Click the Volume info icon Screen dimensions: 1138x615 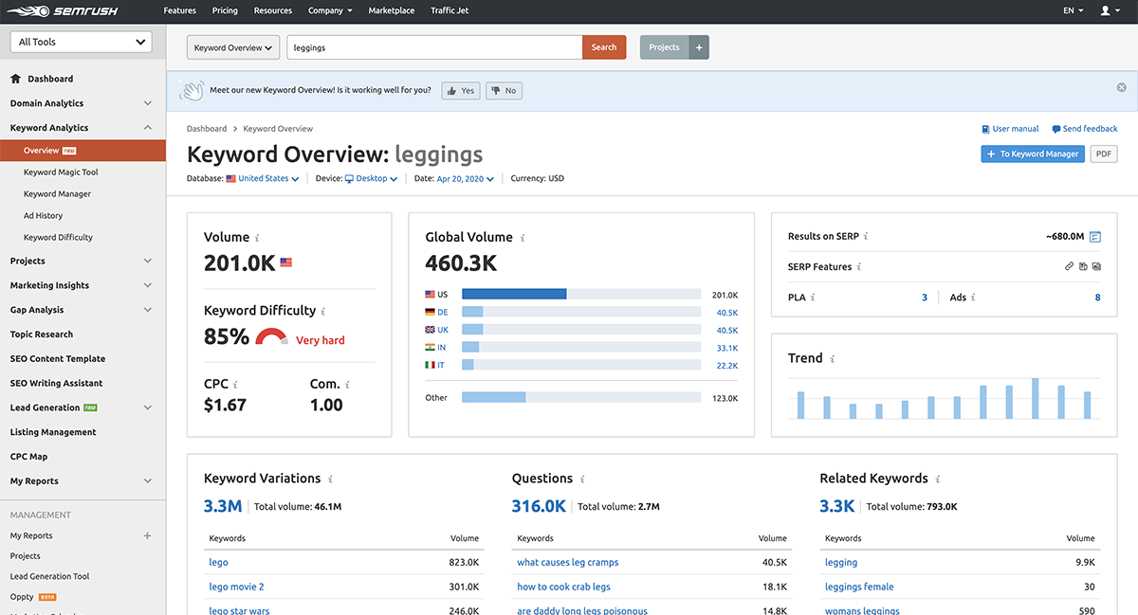pyautogui.click(x=257, y=238)
